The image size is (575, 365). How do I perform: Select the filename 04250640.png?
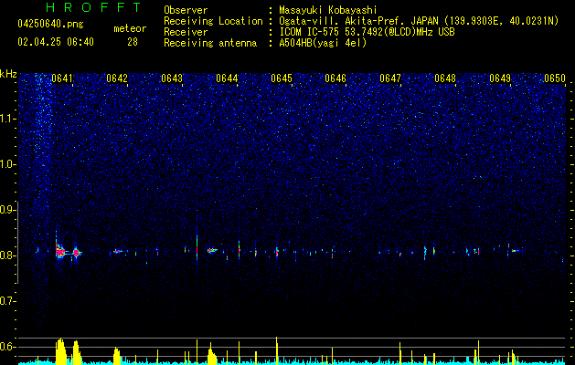(50, 25)
